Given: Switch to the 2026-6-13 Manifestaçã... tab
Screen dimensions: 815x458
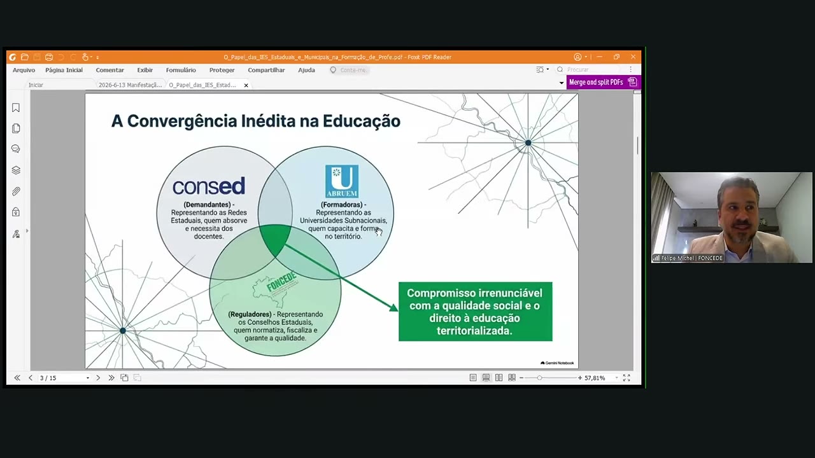Looking at the screenshot, I should tap(130, 85).
